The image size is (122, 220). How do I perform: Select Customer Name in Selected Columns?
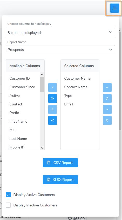click(x=77, y=78)
